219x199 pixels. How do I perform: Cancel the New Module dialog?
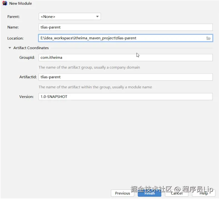[x=176, y=193]
